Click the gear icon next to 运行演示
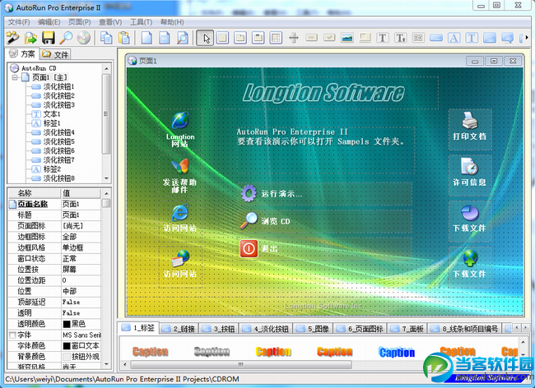The image size is (535, 388). coord(249,193)
